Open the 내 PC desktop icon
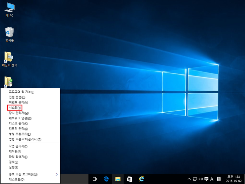Viewport: 245px width, 184px height. point(10,10)
